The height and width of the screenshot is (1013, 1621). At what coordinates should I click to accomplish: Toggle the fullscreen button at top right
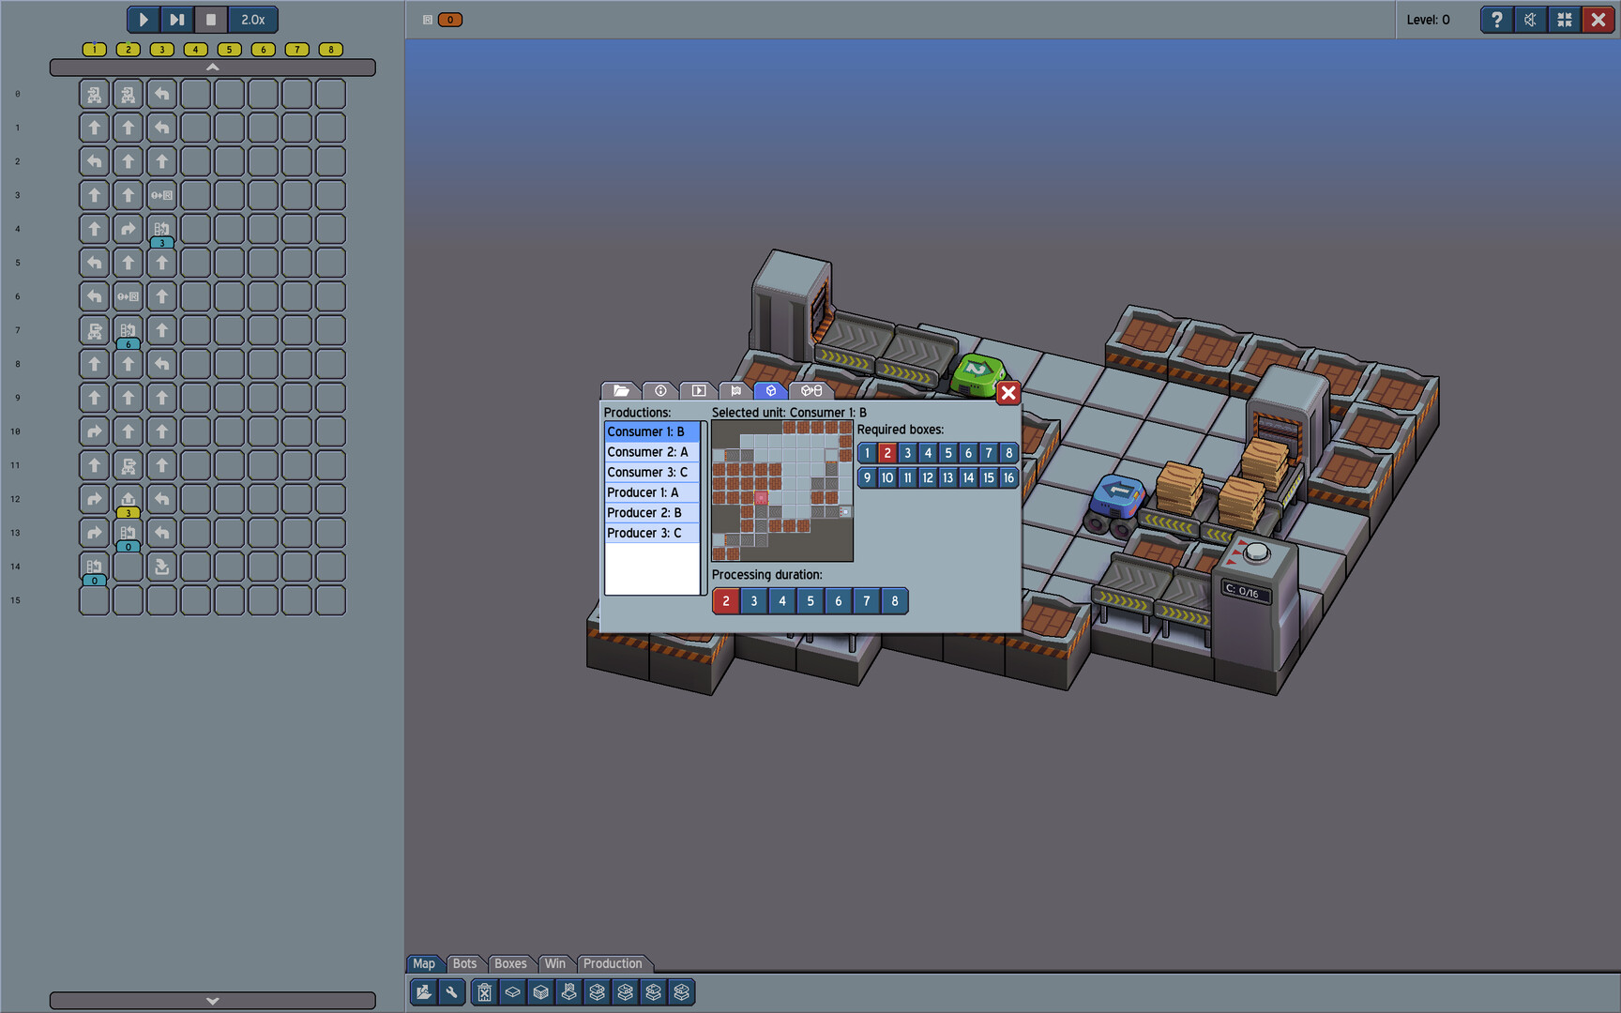pyautogui.click(x=1564, y=20)
